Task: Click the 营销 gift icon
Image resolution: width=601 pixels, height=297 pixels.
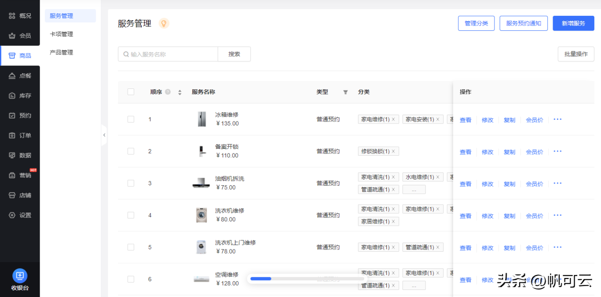Action: (x=12, y=175)
